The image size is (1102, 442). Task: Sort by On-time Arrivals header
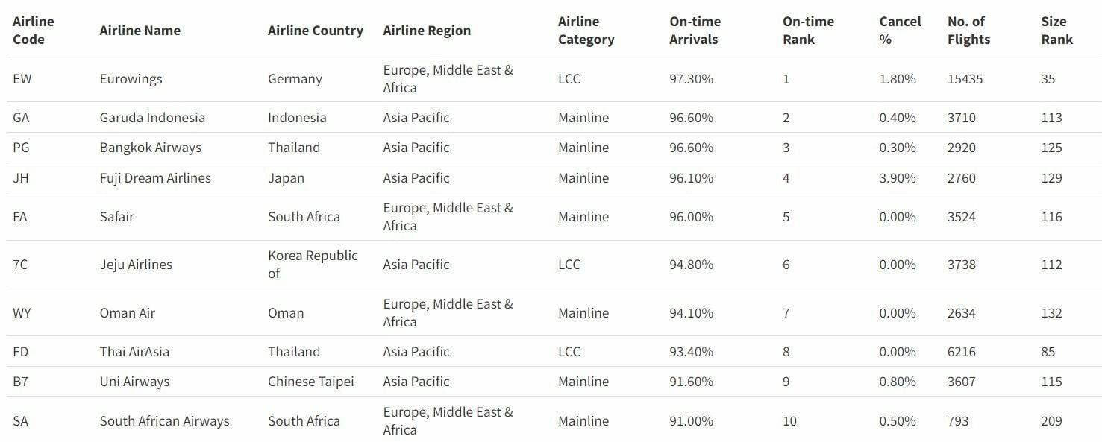tap(693, 31)
